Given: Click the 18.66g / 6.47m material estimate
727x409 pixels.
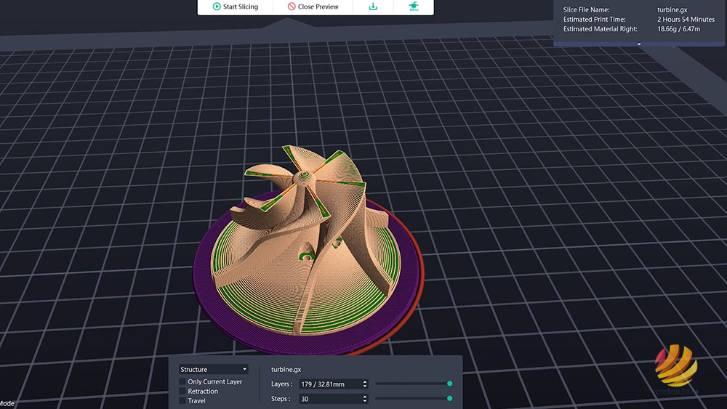Looking at the screenshot, I should pos(679,29).
